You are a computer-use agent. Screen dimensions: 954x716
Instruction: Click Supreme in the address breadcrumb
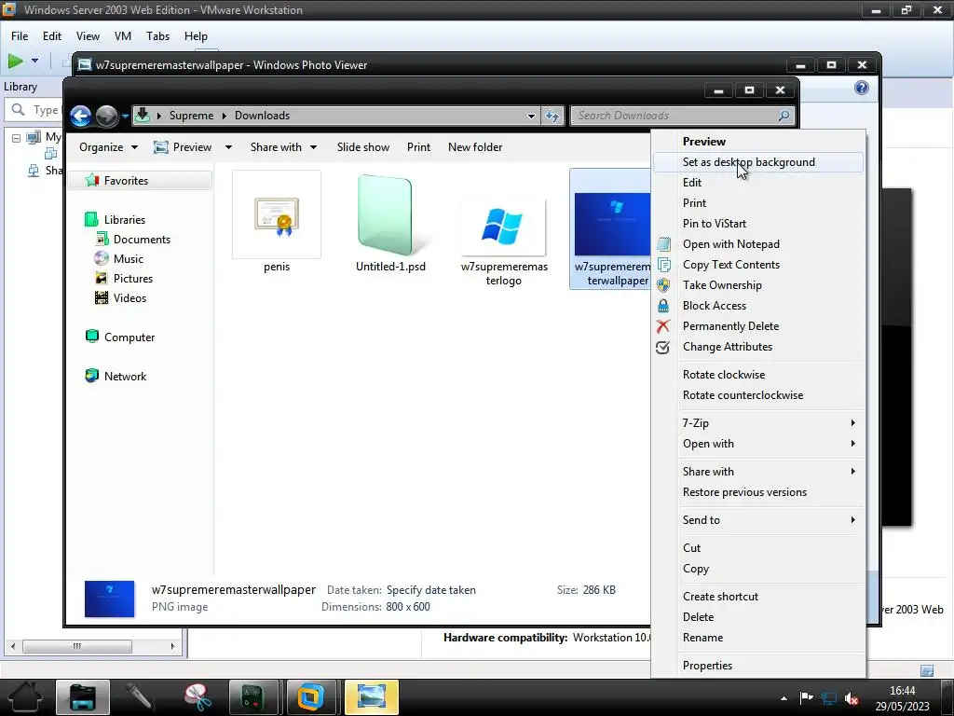(191, 115)
